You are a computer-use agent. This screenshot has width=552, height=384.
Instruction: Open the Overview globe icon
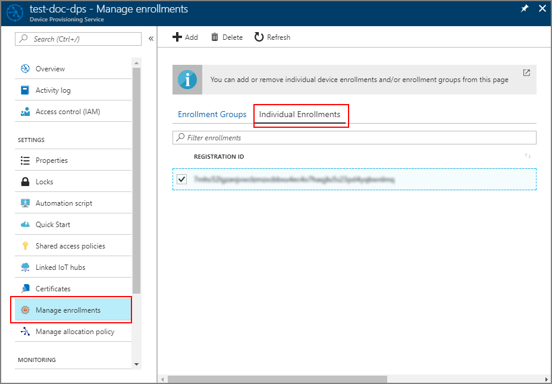pos(25,68)
